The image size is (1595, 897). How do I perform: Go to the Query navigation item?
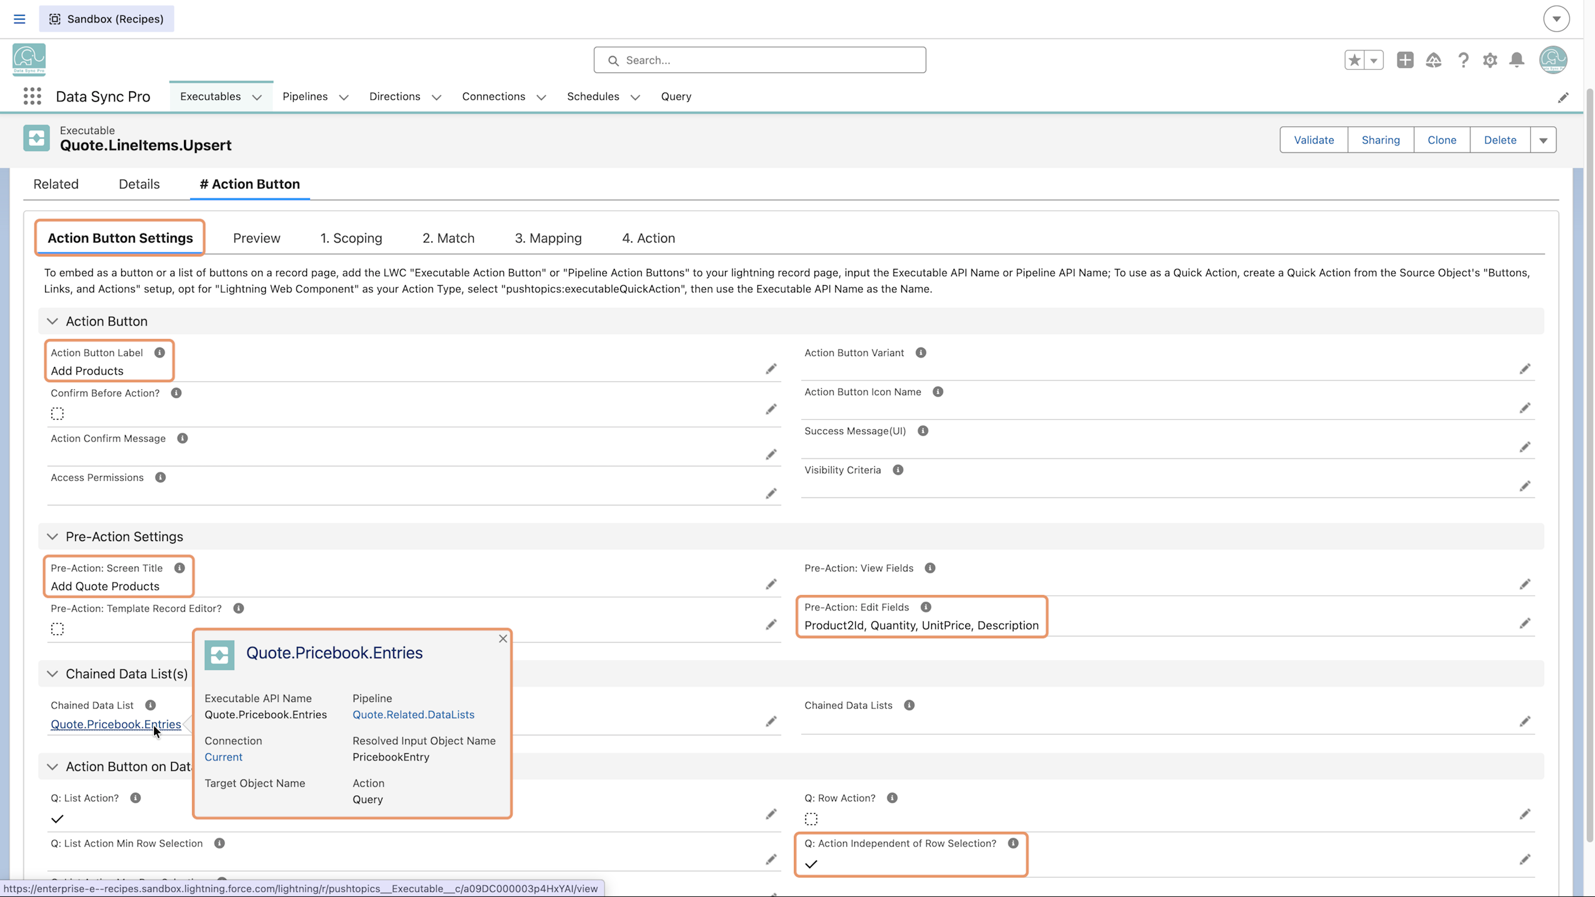pyautogui.click(x=675, y=97)
